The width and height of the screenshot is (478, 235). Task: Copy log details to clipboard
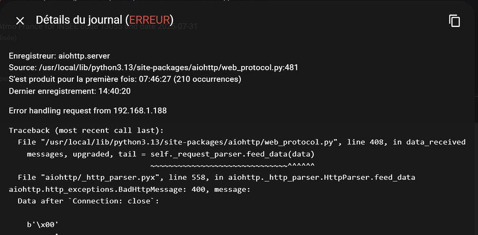454,20
